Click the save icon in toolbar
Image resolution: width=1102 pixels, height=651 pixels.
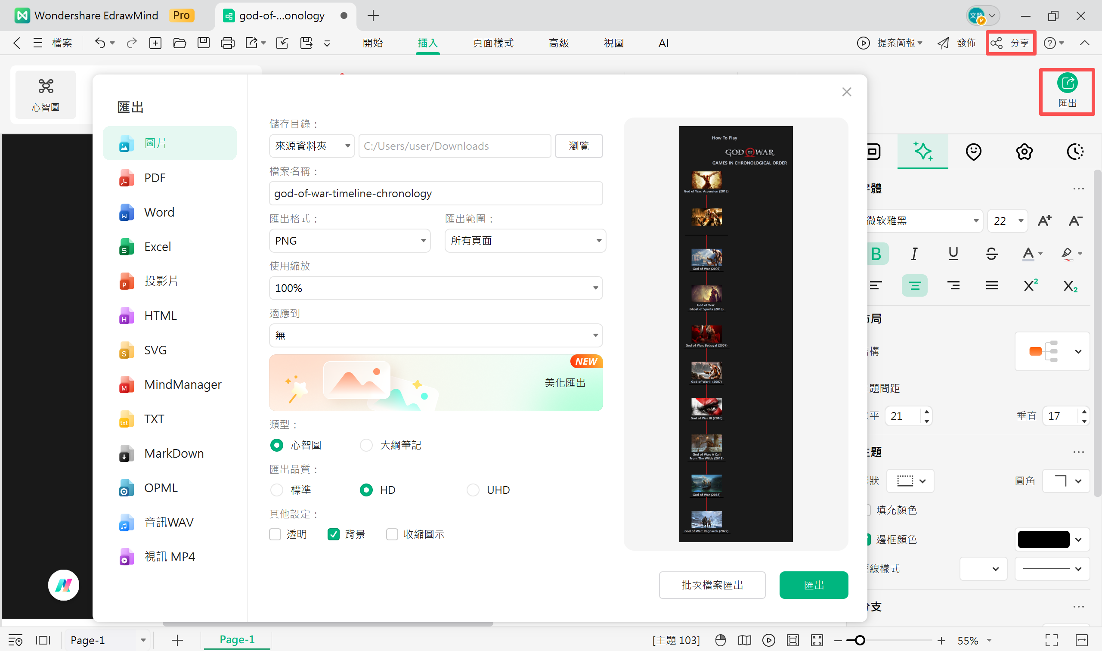pyautogui.click(x=204, y=43)
